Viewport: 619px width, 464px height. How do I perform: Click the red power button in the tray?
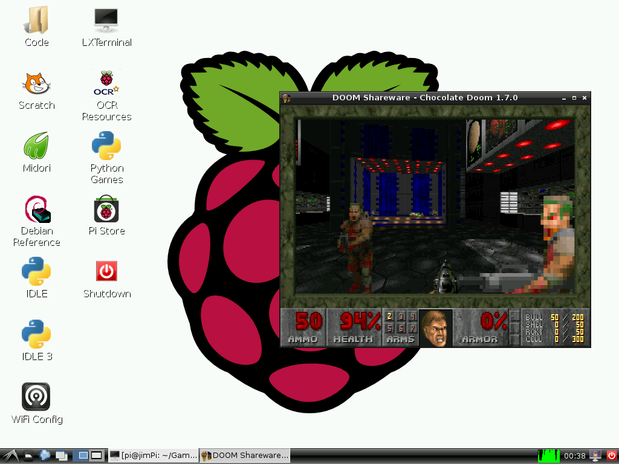point(612,455)
